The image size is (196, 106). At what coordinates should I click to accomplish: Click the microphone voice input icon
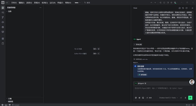(x=185, y=98)
